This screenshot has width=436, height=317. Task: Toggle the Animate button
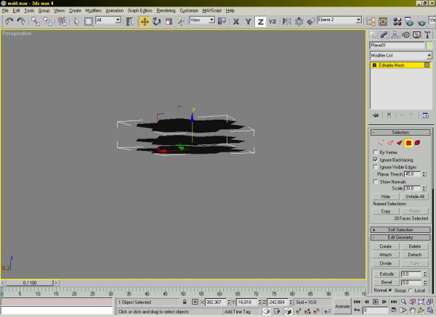click(x=342, y=306)
